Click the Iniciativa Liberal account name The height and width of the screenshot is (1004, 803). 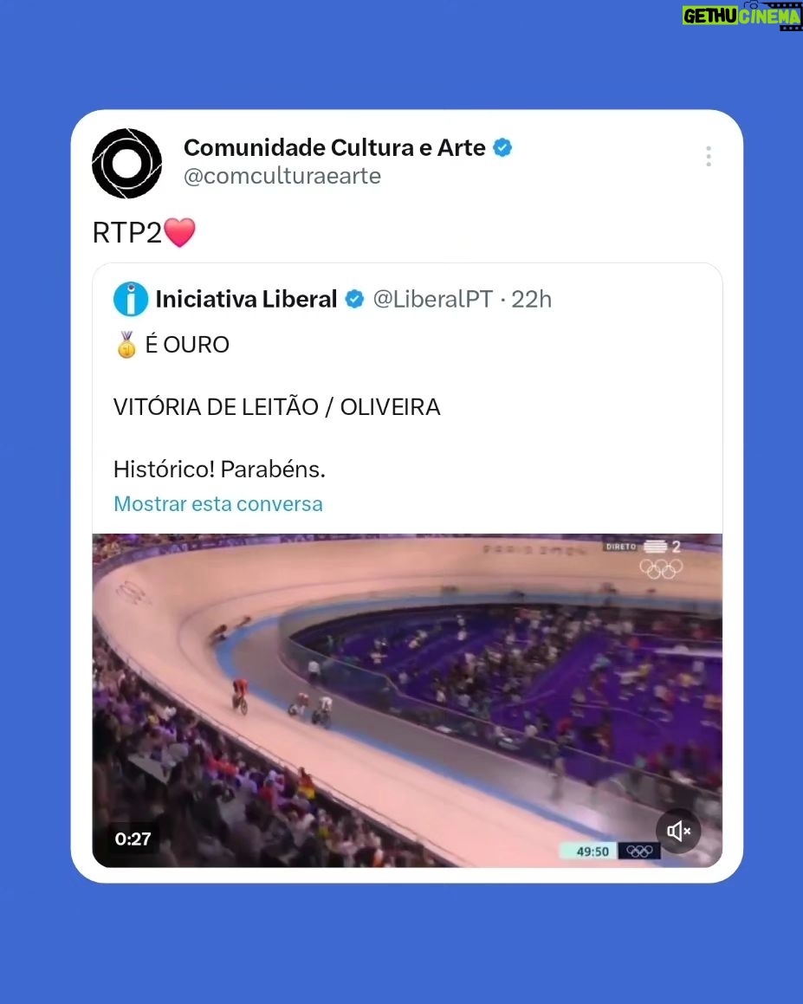pyautogui.click(x=246, y=299)
